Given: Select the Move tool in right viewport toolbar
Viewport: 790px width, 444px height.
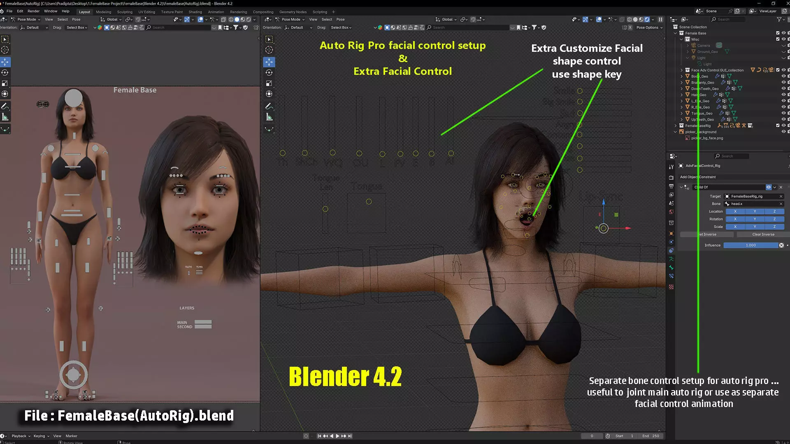Looking at the screenshot, I should (269, 62).
